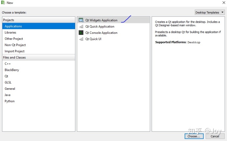Click the Supported Platforms label
Screen dimensions: 227x141
tap(171, 42)
